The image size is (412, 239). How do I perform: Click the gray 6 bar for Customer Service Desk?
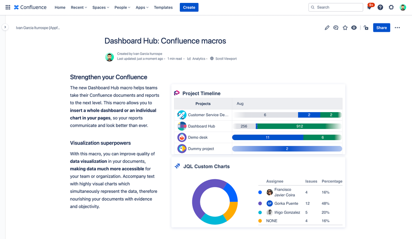[265, 115]
